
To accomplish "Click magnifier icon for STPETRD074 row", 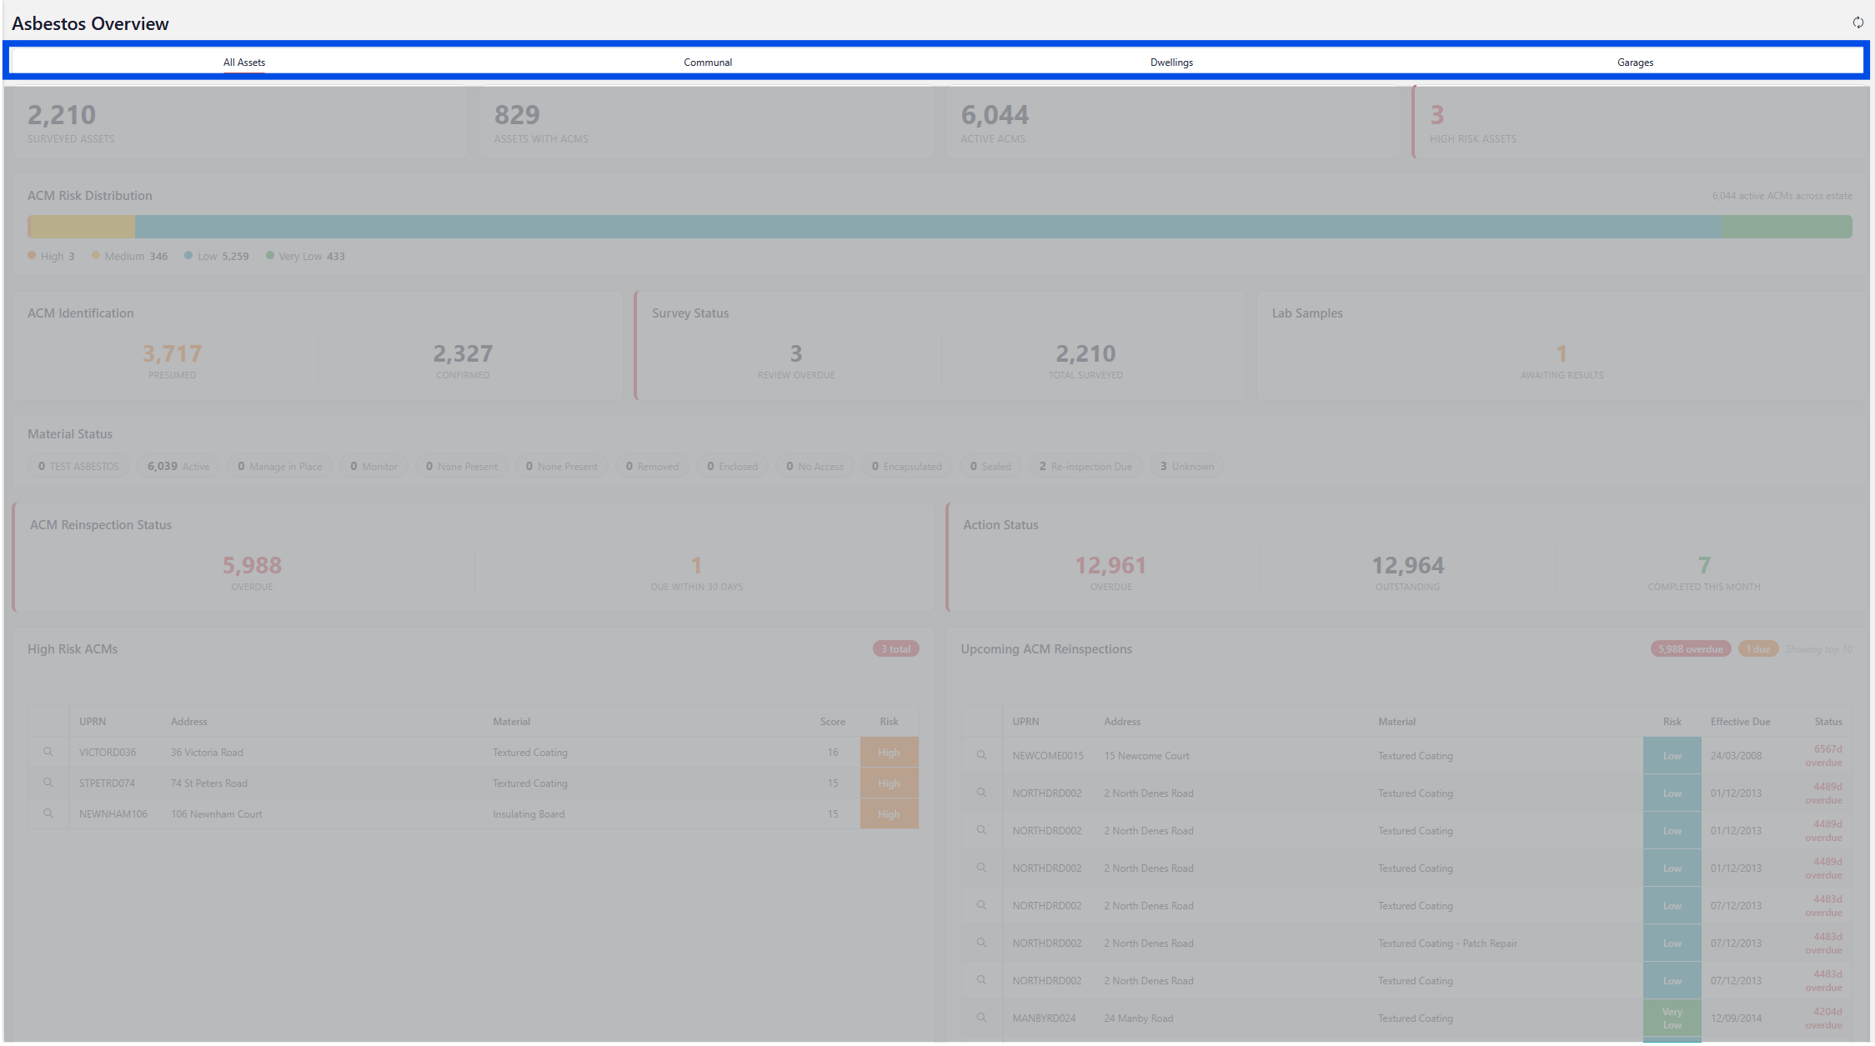I will 48,783.
